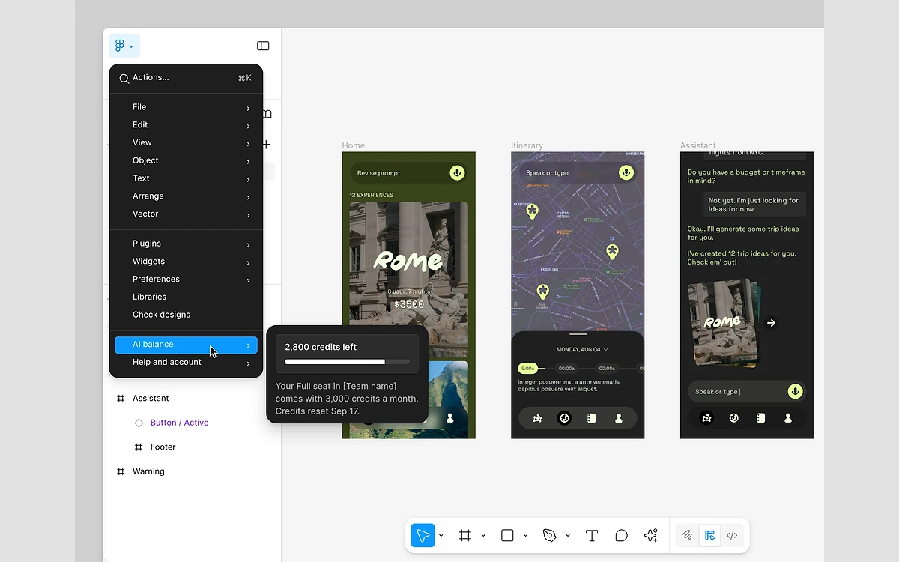Select the Frame tool
This screenshot has width=899, height=562.
[465, 535]
